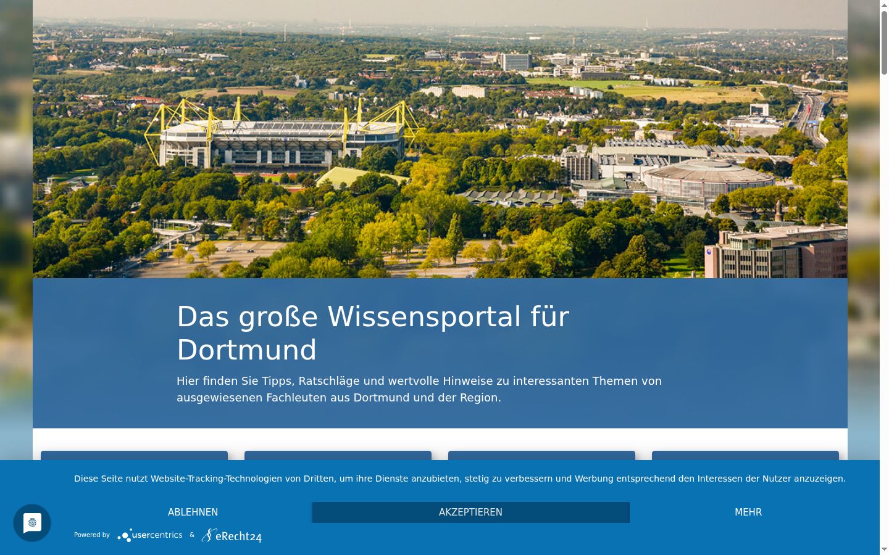The height and width of the screenshot is (555, 889).
Task: Click the scrollbar up arrow
Action: pyautogui.click(x=884, y=5)
